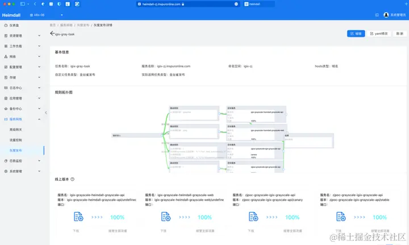Screen dimensions: 409x245
Task: Expand the 态势监控 menu chevron
Action: (x=39, y=161)
